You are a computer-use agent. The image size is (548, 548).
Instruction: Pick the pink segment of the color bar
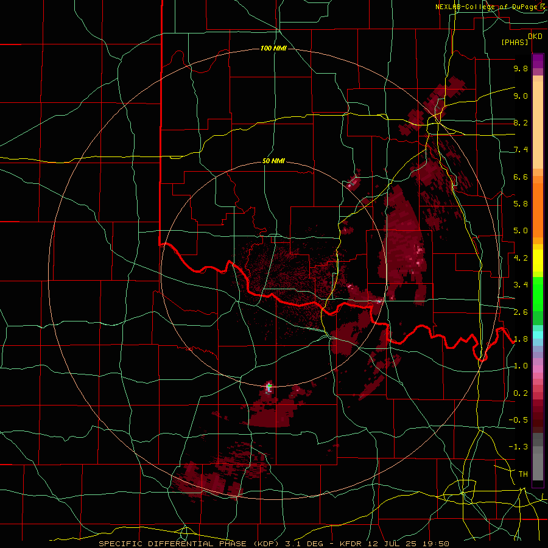coord(538,369)
